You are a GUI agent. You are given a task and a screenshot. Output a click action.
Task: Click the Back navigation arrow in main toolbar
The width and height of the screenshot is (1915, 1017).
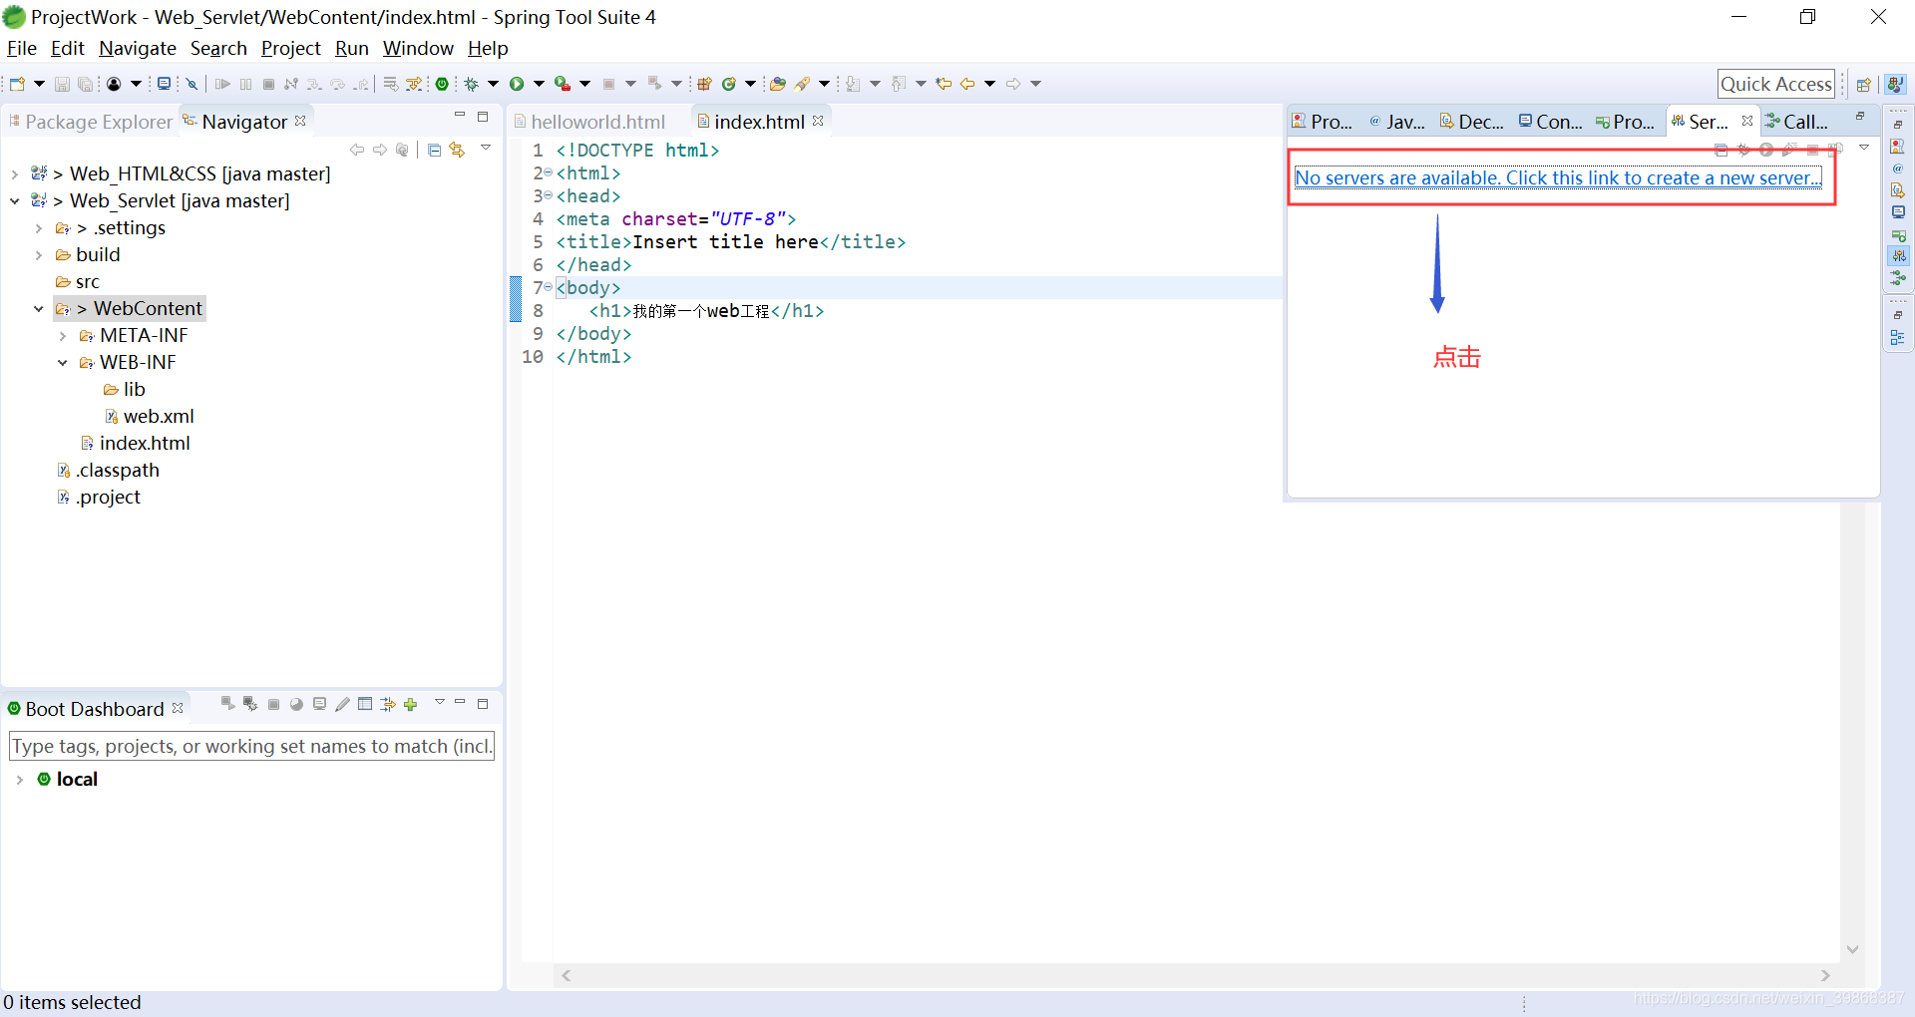pos(967,84)
